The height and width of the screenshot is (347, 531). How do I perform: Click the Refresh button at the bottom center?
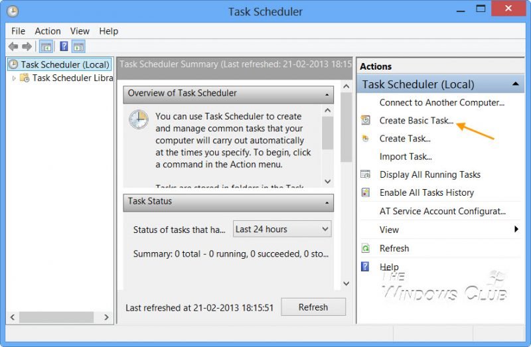pos(313,307)
